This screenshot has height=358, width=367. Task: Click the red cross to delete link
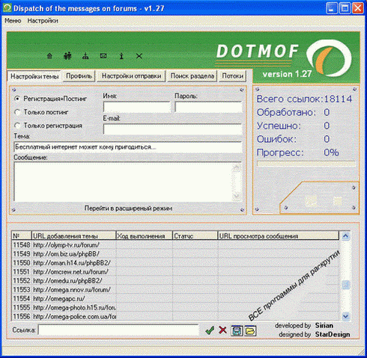pos(222,330)
